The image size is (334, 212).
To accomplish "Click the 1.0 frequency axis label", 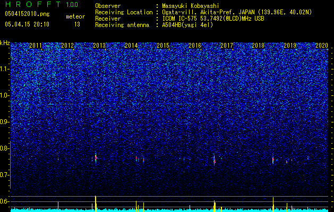I will tap(5, 95).
